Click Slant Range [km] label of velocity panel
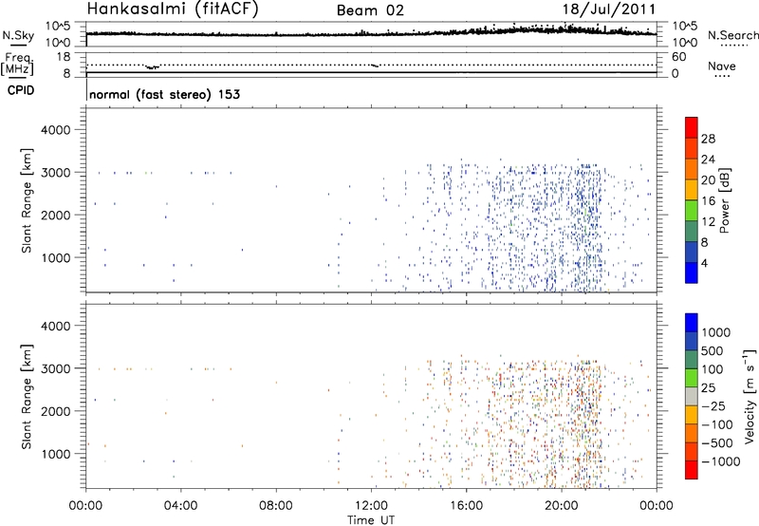Viewport: 759px width, 526px height. 27,397
